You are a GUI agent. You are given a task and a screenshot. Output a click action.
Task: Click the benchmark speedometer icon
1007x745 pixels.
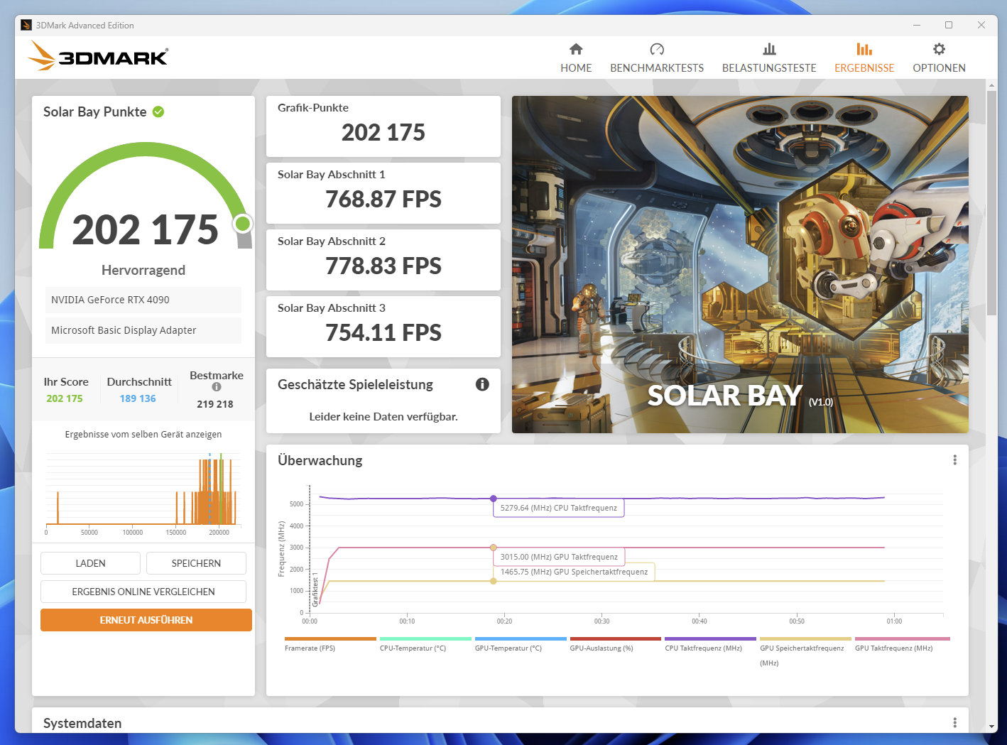657,49
